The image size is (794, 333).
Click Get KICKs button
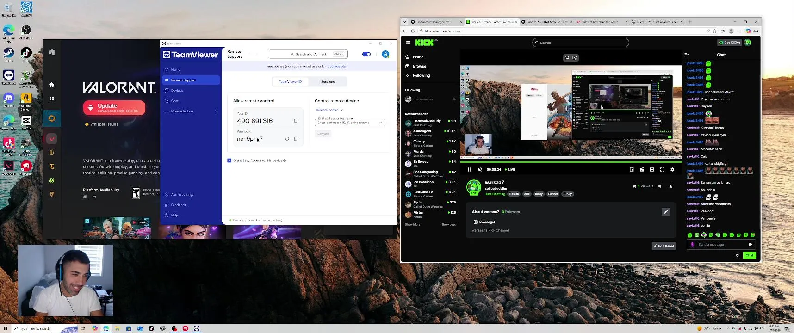point(730,43)
